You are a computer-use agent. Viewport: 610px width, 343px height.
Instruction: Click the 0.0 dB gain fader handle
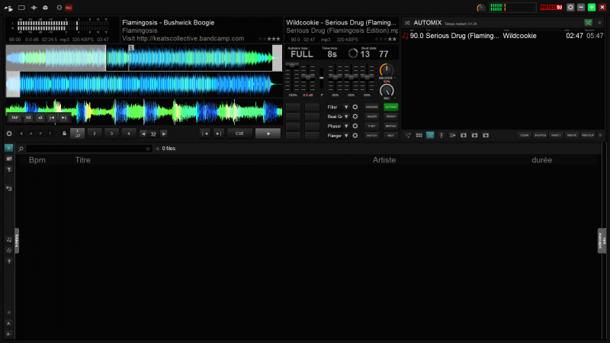click(308, 77)
